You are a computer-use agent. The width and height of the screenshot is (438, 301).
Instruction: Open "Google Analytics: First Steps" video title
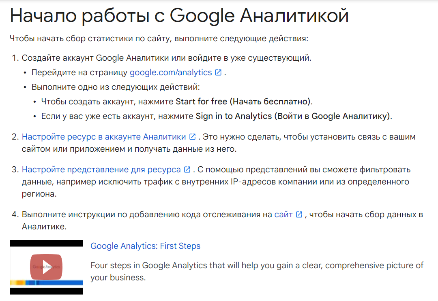[x=145, y=246]
